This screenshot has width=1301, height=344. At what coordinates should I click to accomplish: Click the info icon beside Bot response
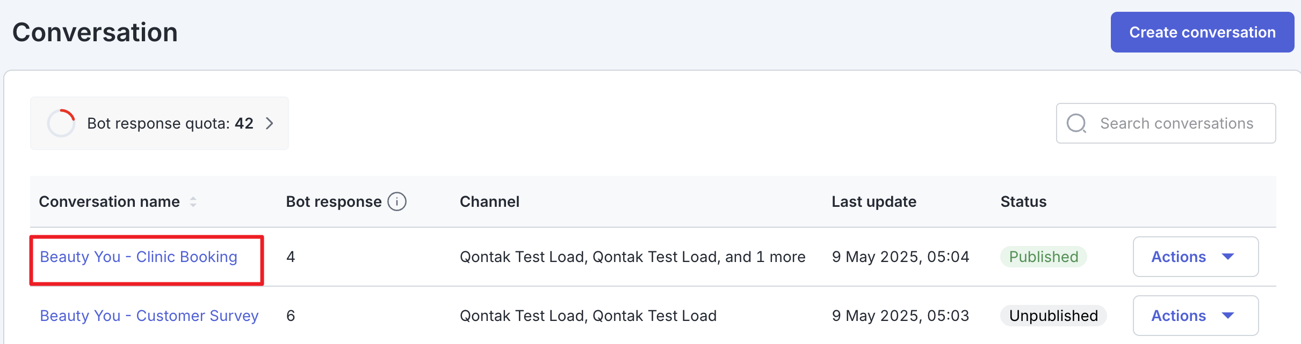397,201
